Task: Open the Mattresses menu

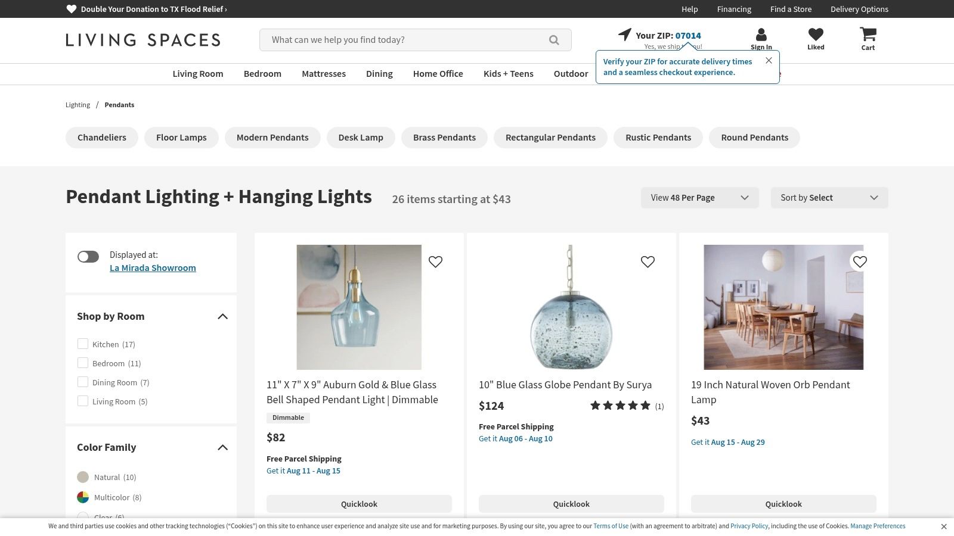Action: coord(324,74)
